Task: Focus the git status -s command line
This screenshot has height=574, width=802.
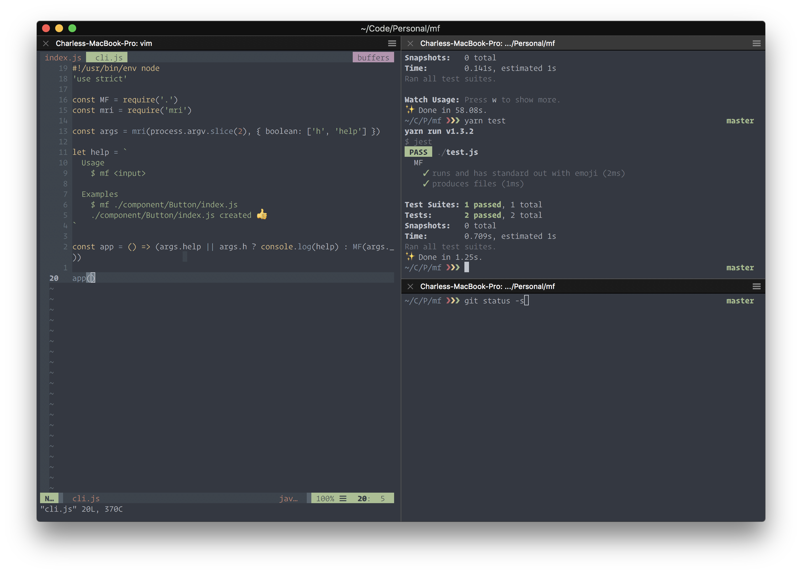Action: click(x=494, y=301)
